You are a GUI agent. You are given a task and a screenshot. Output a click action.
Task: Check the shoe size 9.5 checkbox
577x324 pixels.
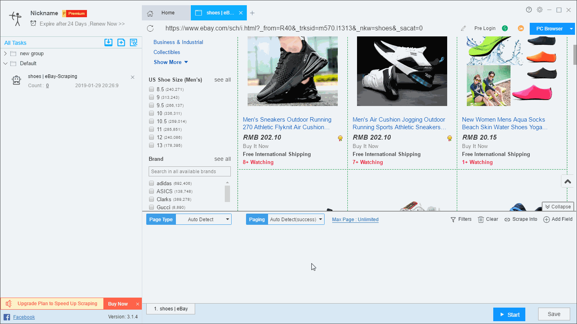point(151,105)
